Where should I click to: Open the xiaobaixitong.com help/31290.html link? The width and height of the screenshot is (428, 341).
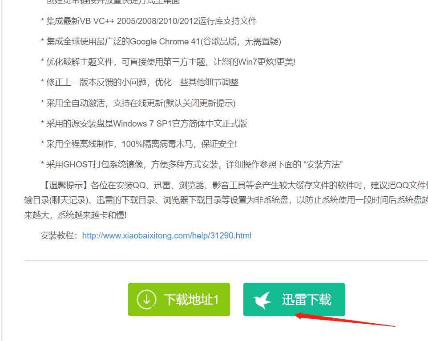166,236
